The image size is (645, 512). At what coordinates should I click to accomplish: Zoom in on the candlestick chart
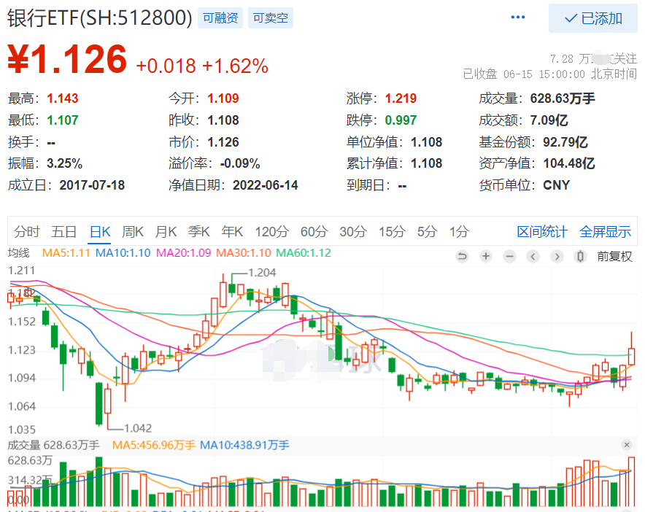(486, 256)
